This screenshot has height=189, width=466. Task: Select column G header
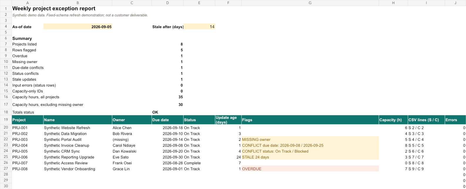tap(310, 3)
